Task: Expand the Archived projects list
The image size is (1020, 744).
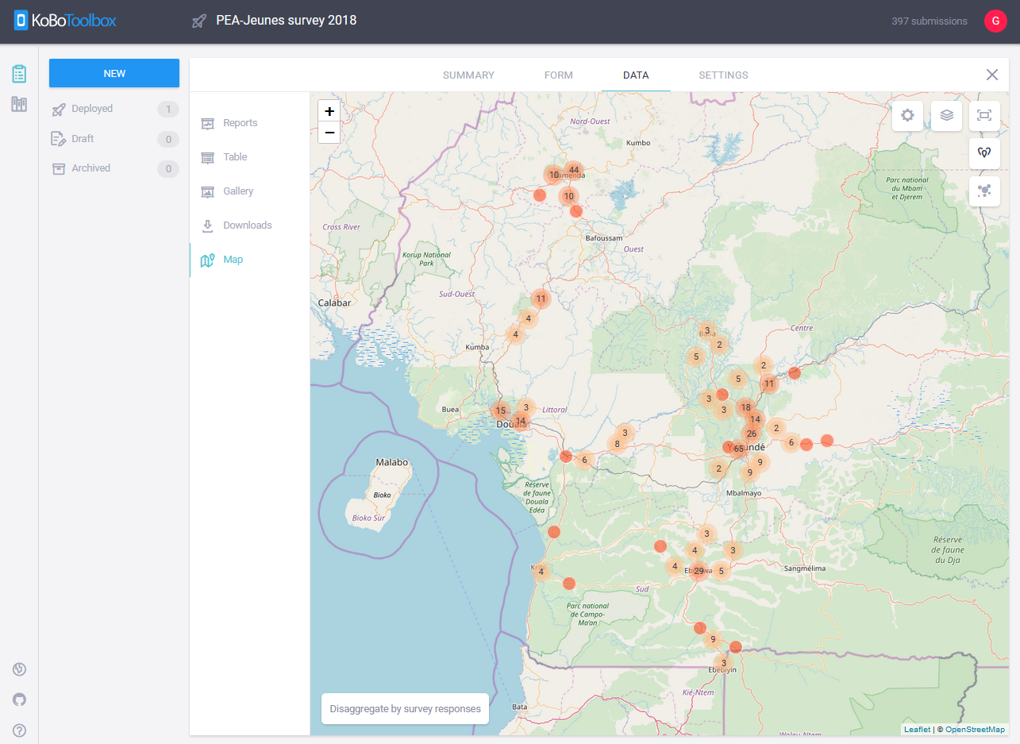Action: click(x=114, y=168)
